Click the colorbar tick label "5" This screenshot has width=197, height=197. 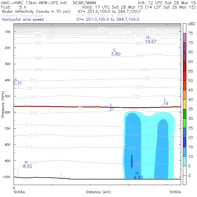coord(190,166)
